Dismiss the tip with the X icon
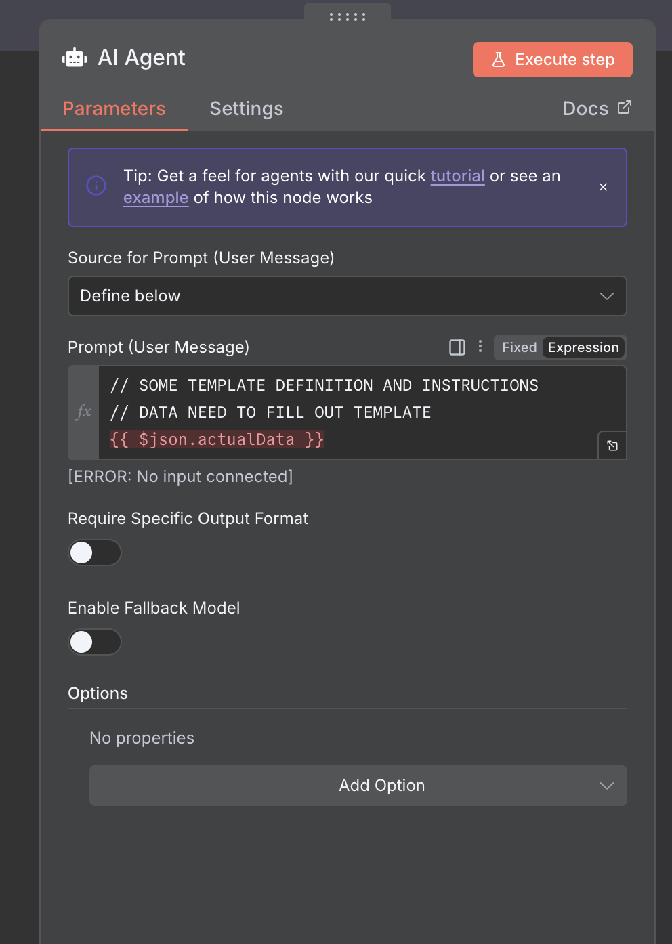672x944 pixels. (x=603, y=187)
